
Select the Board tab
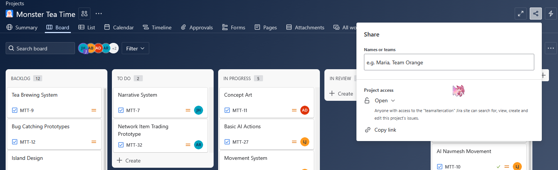pyautogui.click(x=58, y=27)
